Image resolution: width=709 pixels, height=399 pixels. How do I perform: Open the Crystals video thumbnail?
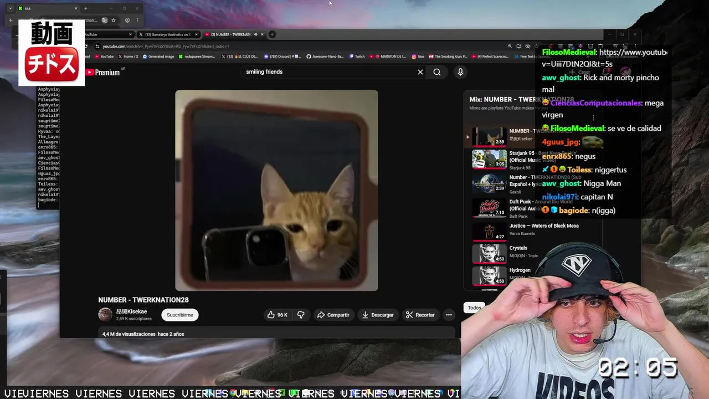click(x=489, y=253)
